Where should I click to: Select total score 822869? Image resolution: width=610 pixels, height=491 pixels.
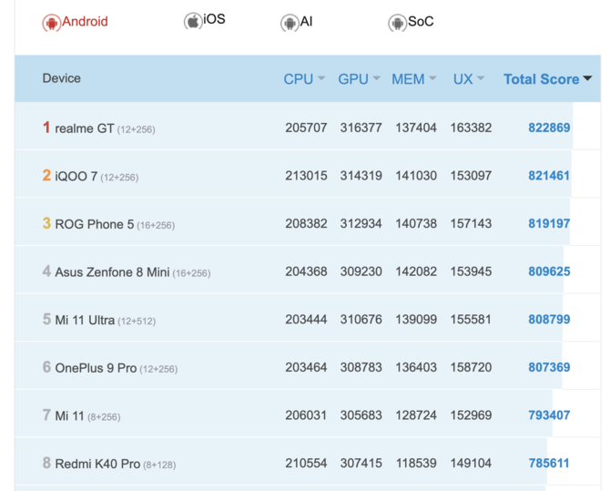pyautogui.click(x=549, y=128)
